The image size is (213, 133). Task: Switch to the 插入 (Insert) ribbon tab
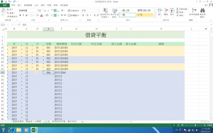(x=20, y=5)
